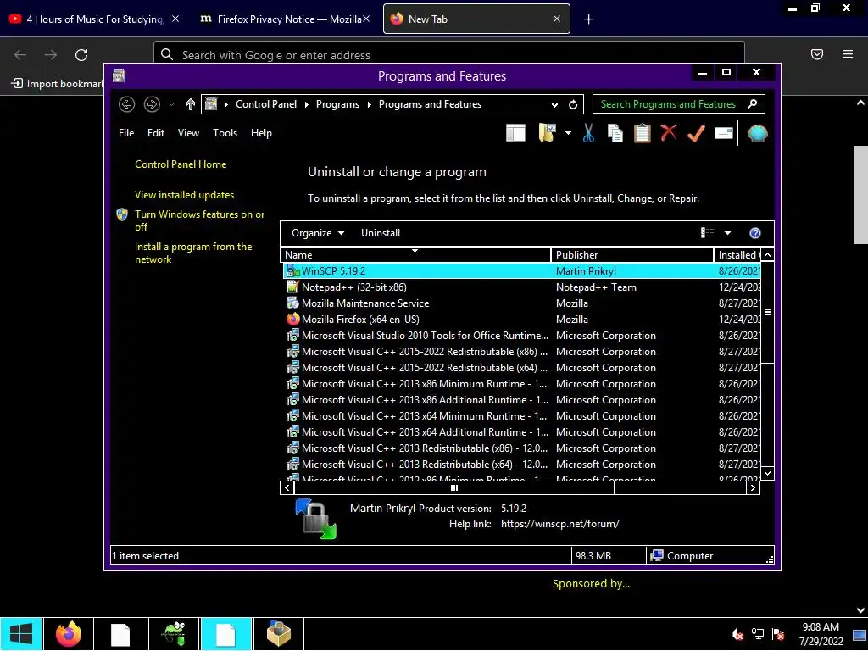This screenshot has width=868, height=651.
Task: Select WinSCP 5.19.2 in the list
Action: (521, 271)
